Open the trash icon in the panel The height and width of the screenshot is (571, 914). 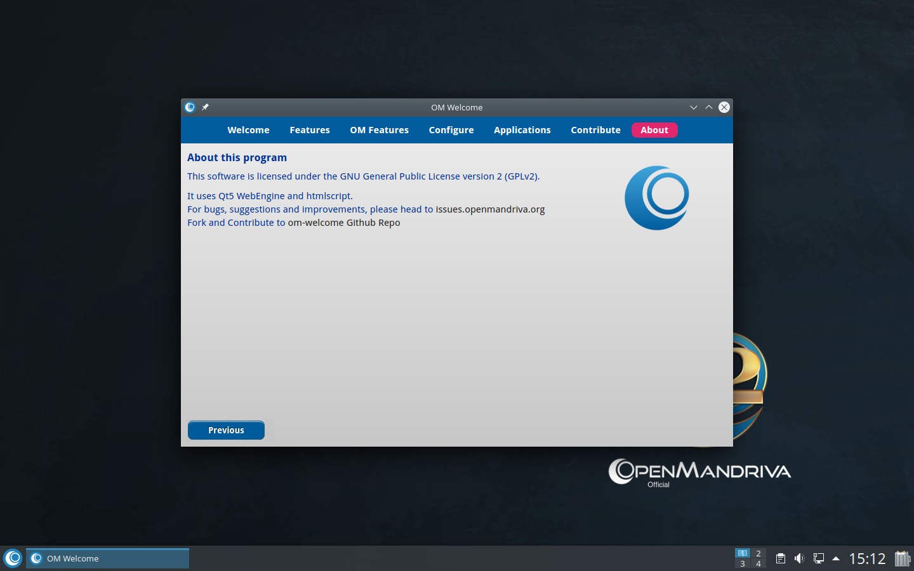[x=902, y=558]
